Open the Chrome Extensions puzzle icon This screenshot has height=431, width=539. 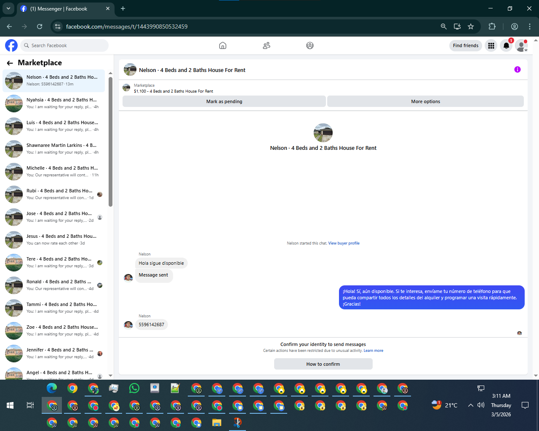tap(492, 27)
